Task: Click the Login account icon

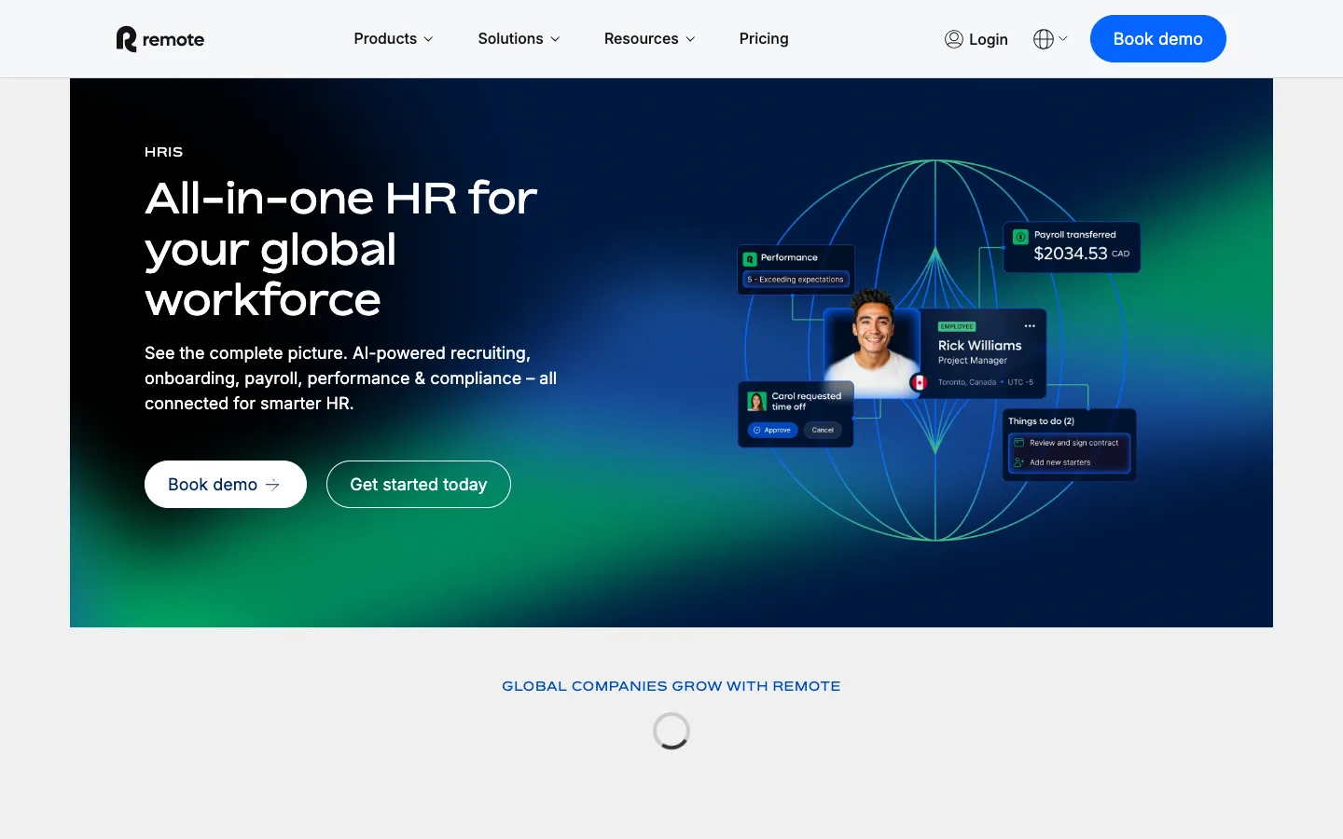Action: tap(954, 39)
